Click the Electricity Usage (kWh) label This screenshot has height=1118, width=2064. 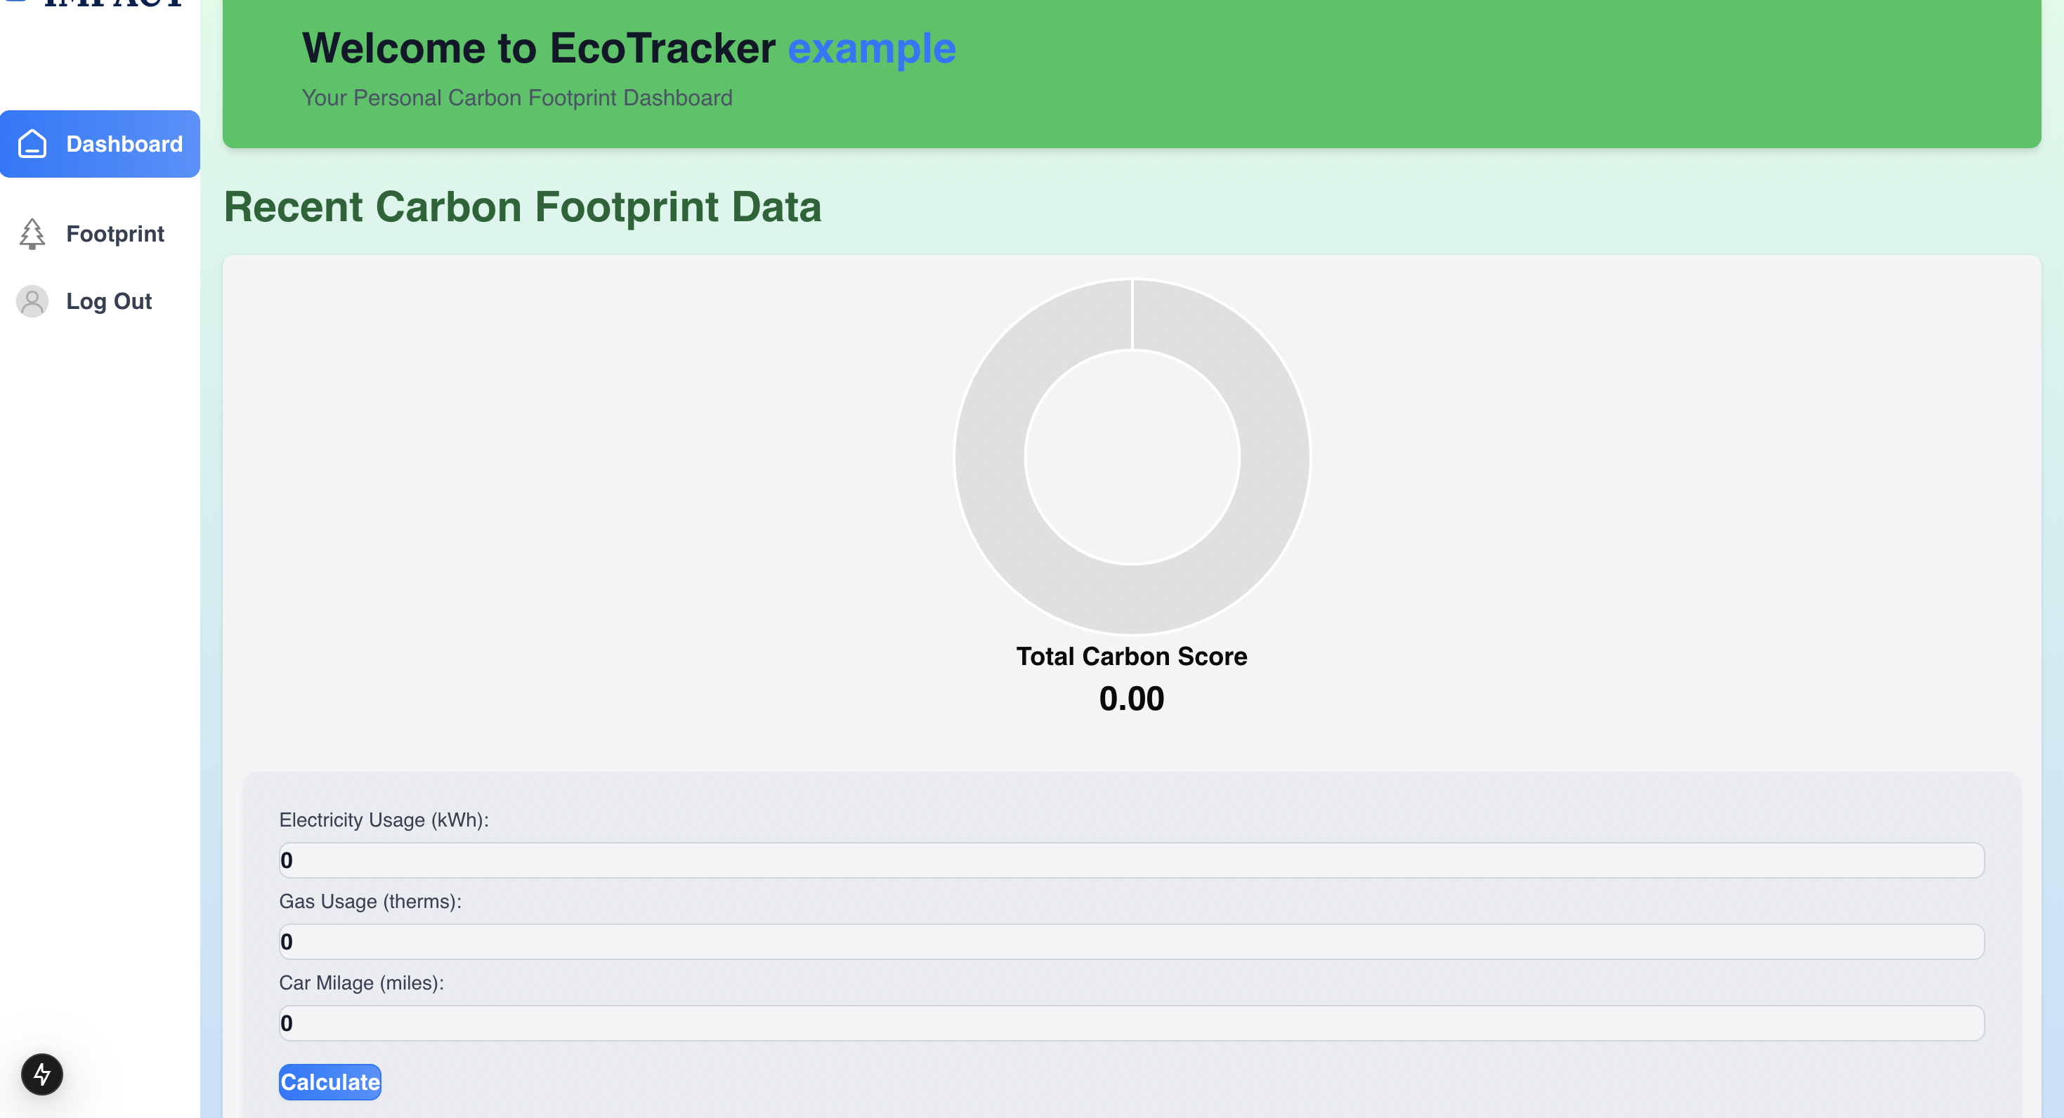384,820
